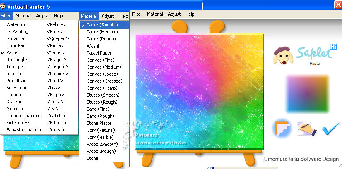Viewport: 342px width, 169px height.
Task: Select the Silk Screen filter
Action: (x=39, y=88)
